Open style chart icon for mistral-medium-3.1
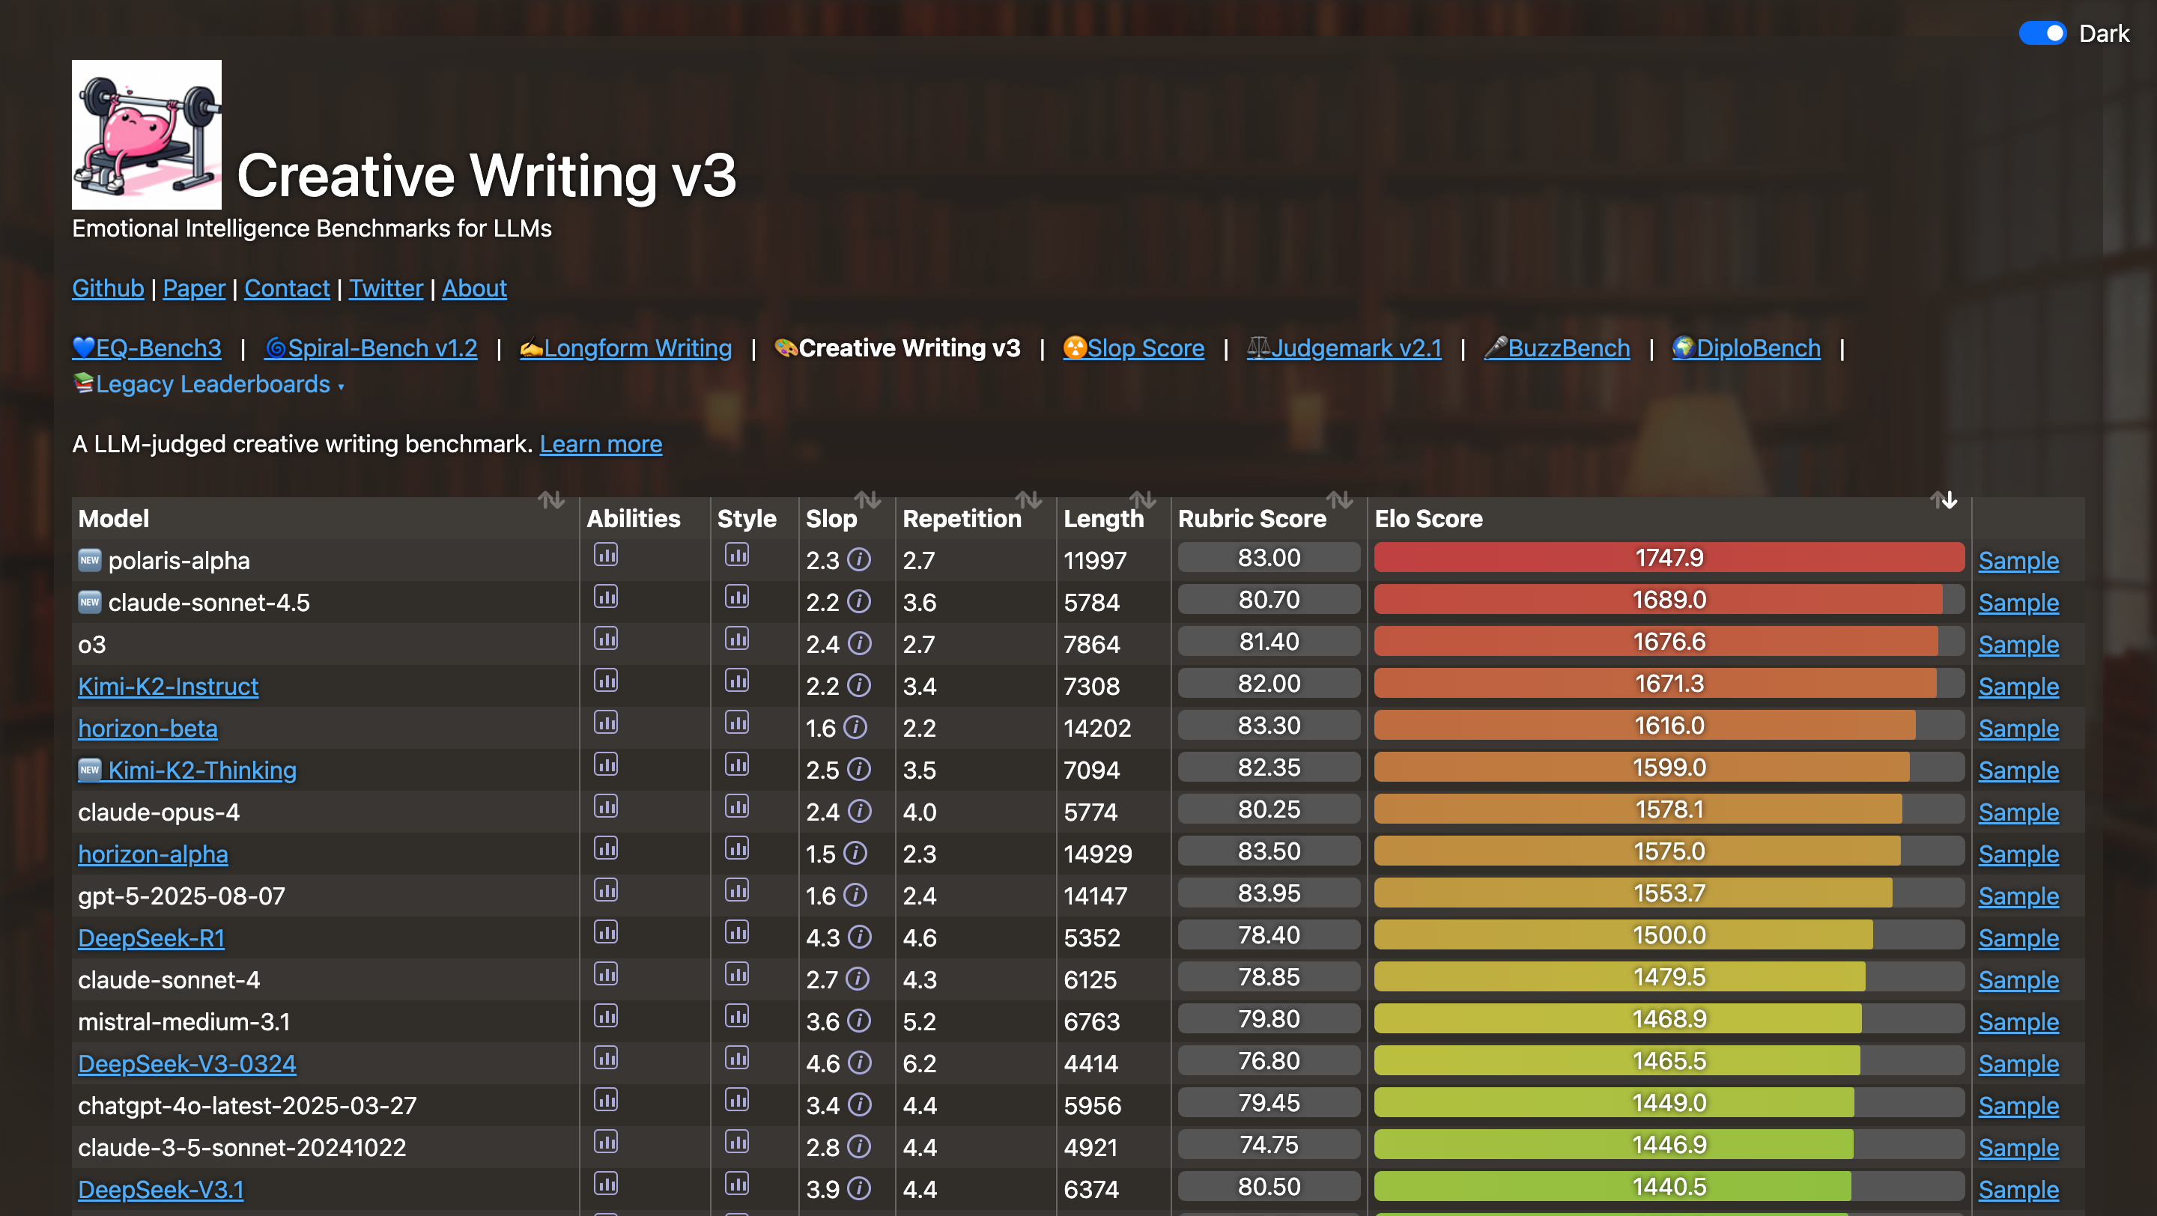This screenshot has height=1216, width=2157. pyautogui.click(x=737, y=1016)
